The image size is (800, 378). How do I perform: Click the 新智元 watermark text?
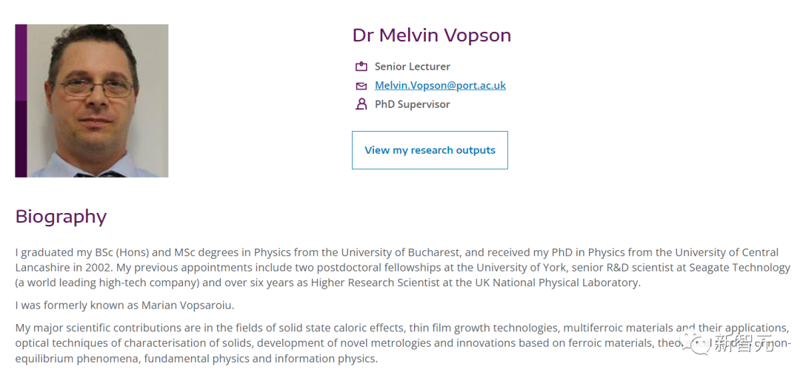(x=744, y=344)
